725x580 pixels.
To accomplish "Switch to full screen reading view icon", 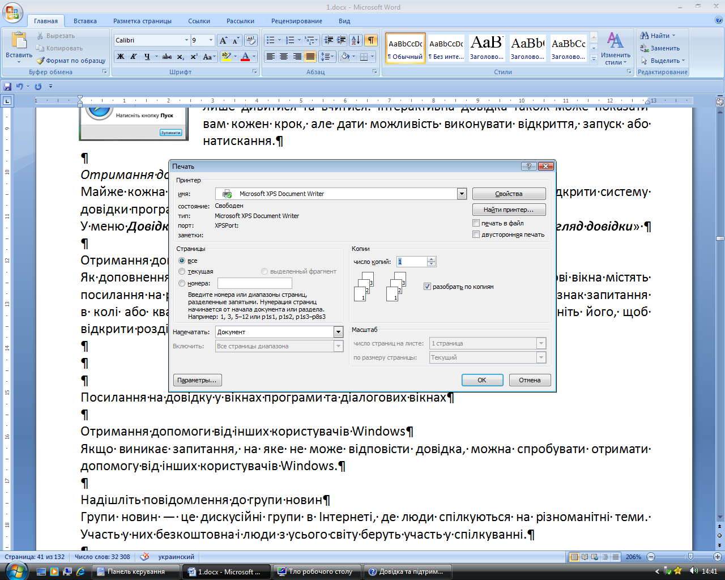I will pyautogui.click(x=585, y=557).
